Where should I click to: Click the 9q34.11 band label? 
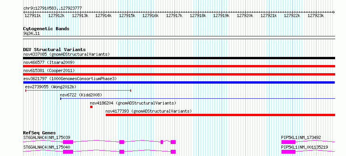pyautogui.click(x=31, y=34)
